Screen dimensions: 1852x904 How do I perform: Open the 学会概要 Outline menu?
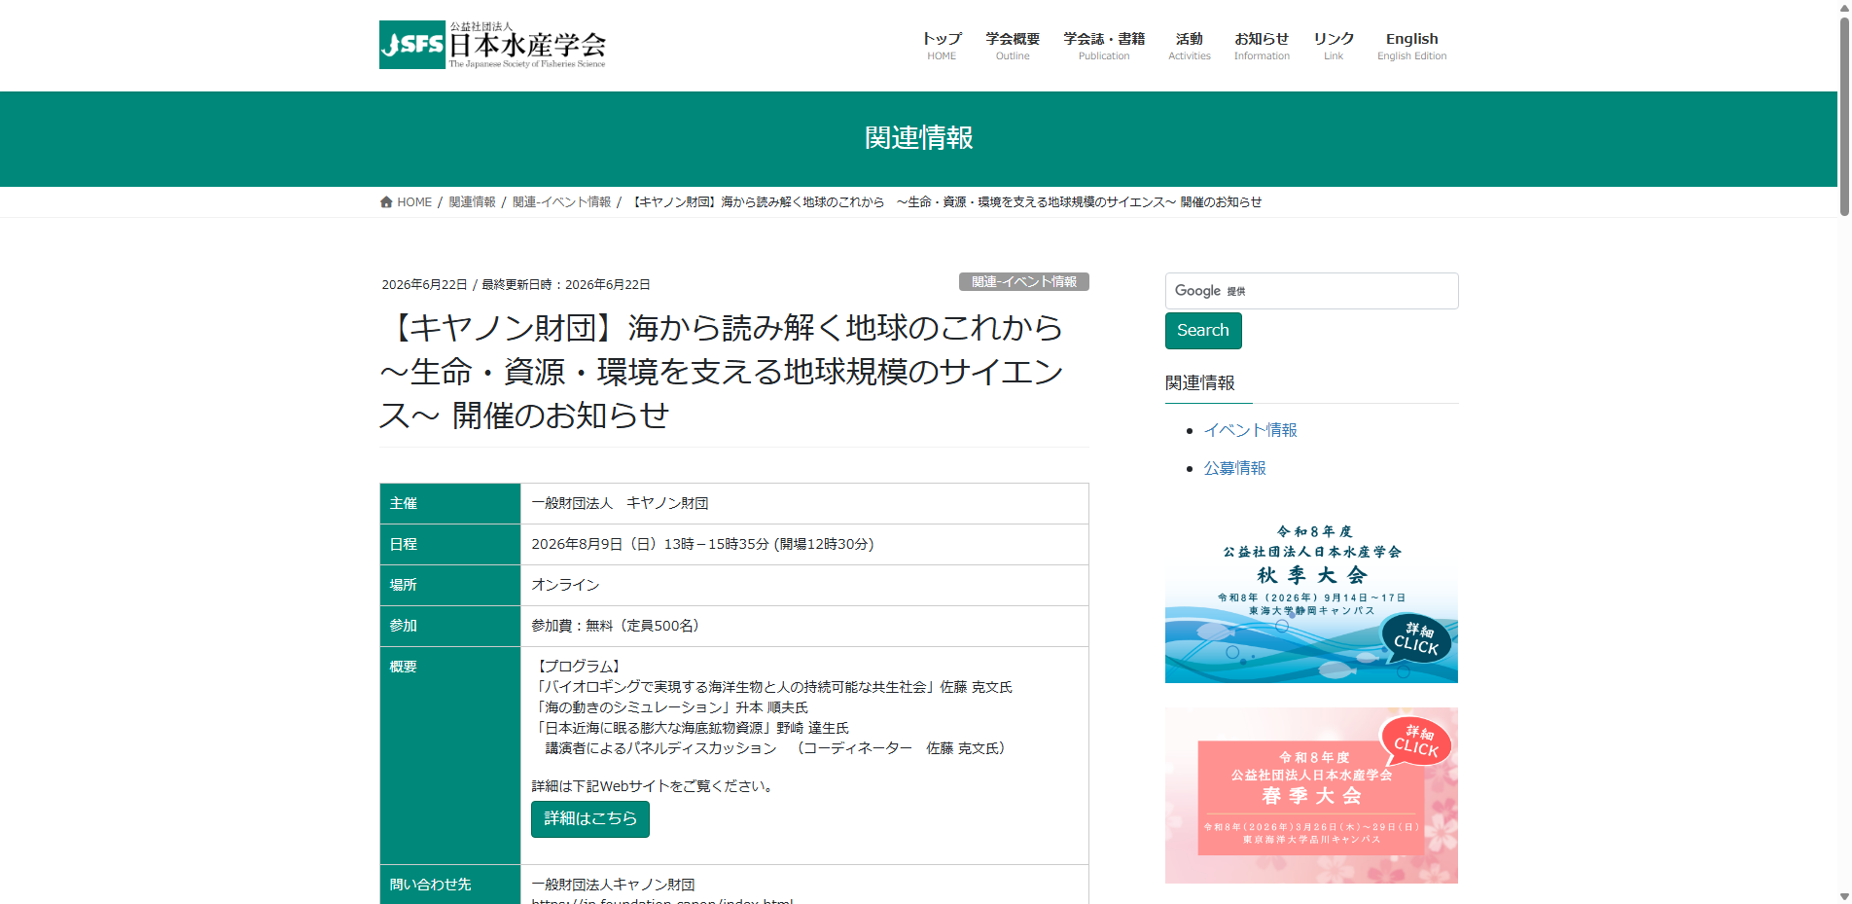point(1013,46)
